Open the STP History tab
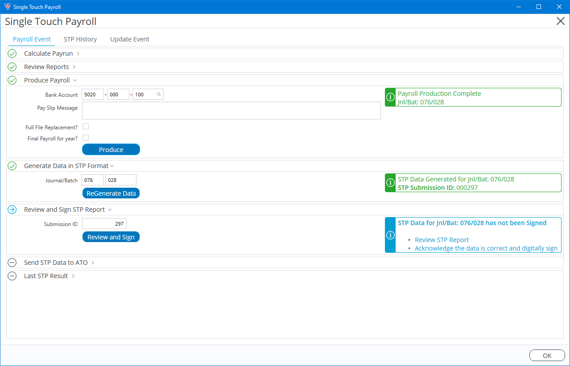Screen dimensions: 570x366 (80, 39)
